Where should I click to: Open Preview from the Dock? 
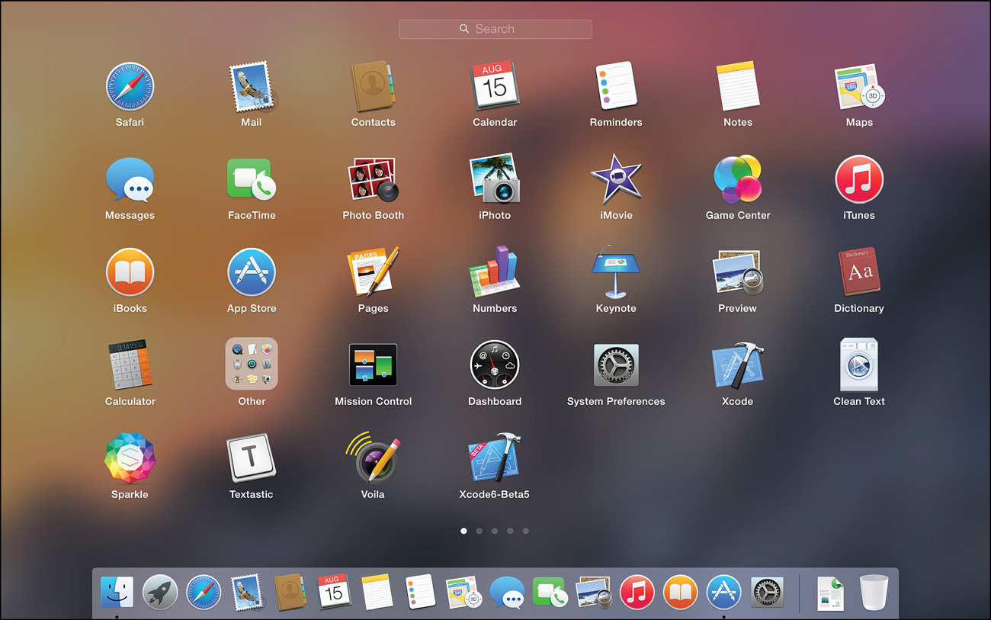(x=593, y=592)
